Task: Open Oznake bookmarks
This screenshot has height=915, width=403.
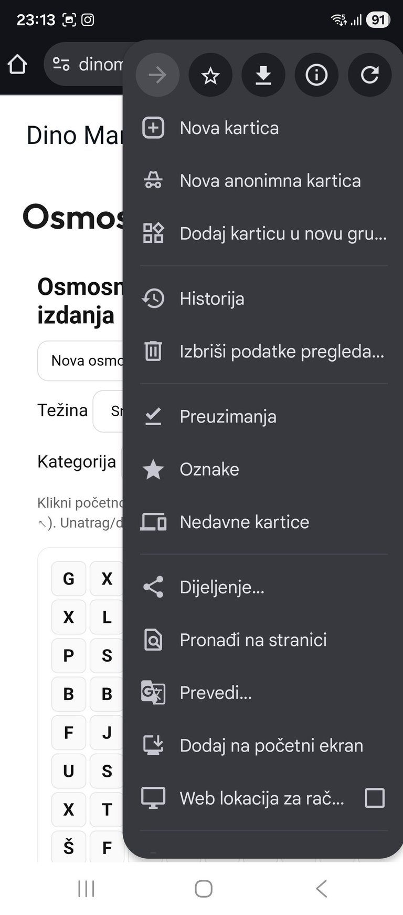Action: click(209, 469)
